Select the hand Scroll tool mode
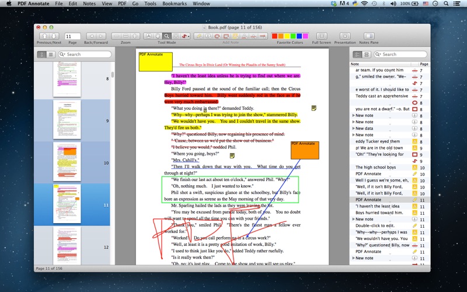Viewport: 467px width, 292px height. pos(158,36)
